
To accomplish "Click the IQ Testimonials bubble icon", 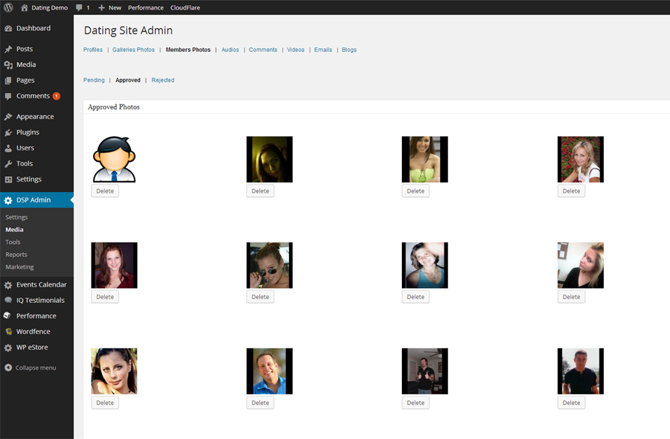I will 8,300.
